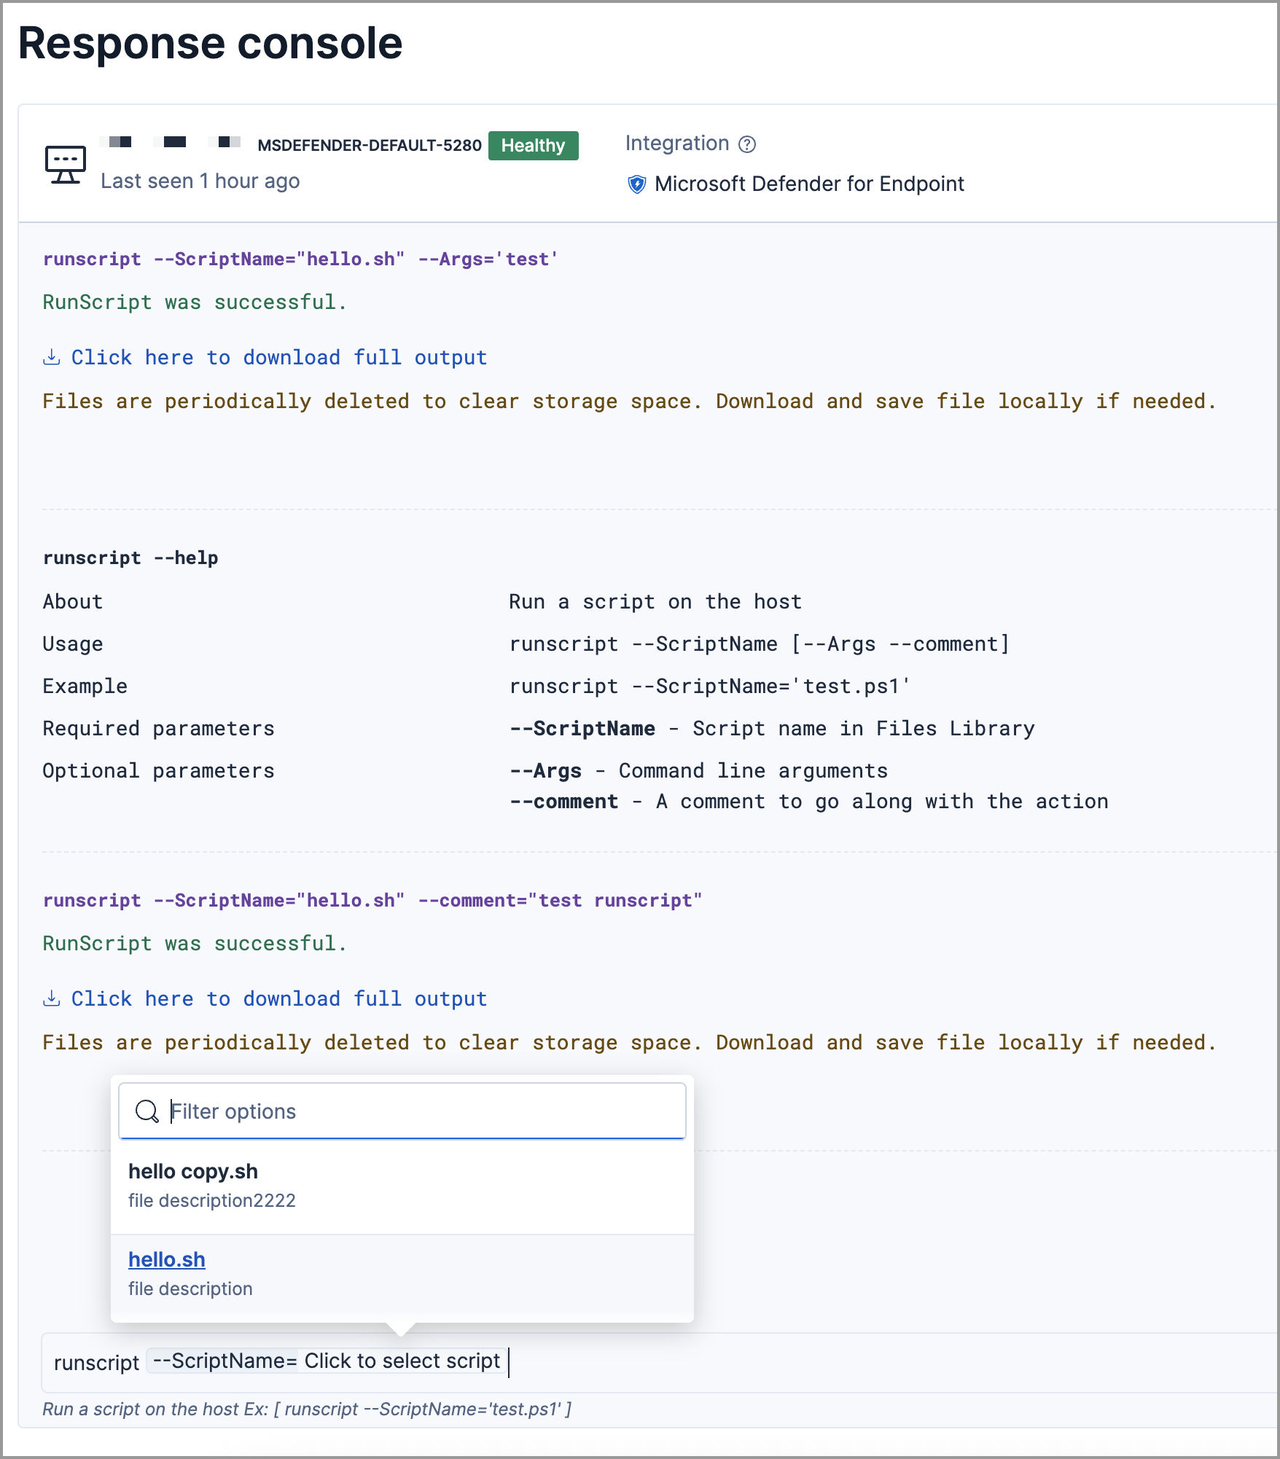This screenshot has width=1280, height=1459.
Task: Click the Integration help question mark icon
Action: click(x=747, y=144)
